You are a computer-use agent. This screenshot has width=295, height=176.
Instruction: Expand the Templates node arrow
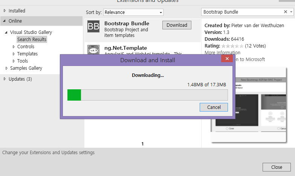click(x=14, y=54)
